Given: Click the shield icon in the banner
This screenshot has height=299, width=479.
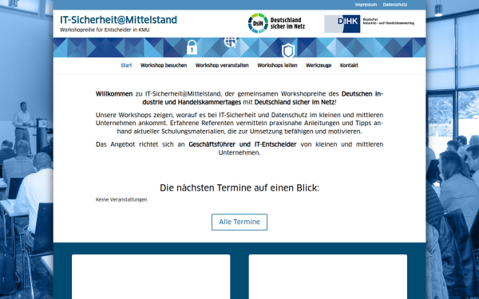Looking at the screenshot, I should tap(288, 51).
